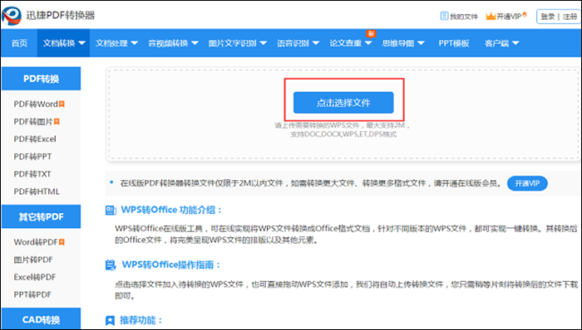582x330 pixels.
Task: Expand the 文档转换 dropdown arrow
Action: tap(82, 43)
